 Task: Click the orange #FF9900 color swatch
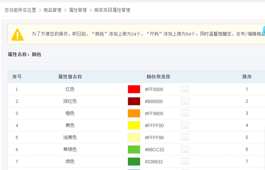(134, 113)
